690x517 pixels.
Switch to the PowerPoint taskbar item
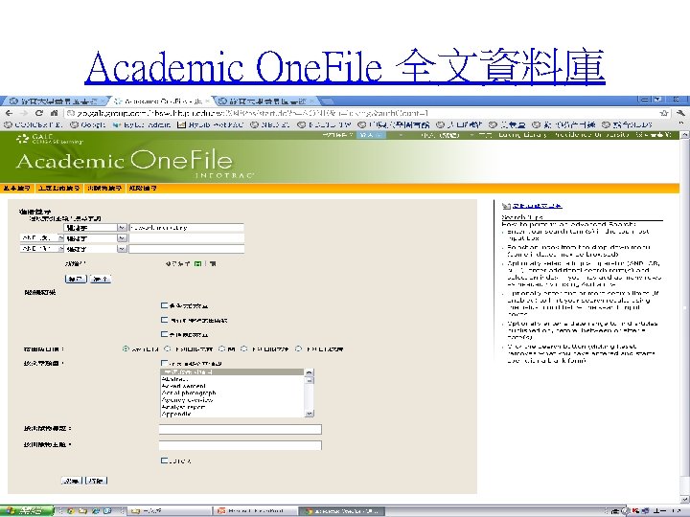coord(256,511)
